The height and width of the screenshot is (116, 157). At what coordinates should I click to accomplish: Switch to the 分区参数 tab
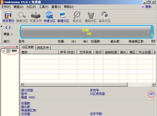[x=28, y=47]
